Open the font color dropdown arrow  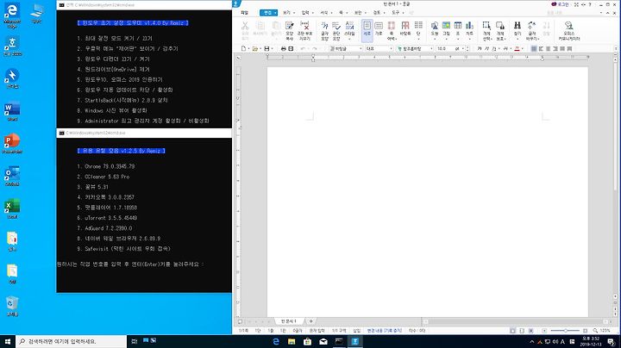coord(523,48)
